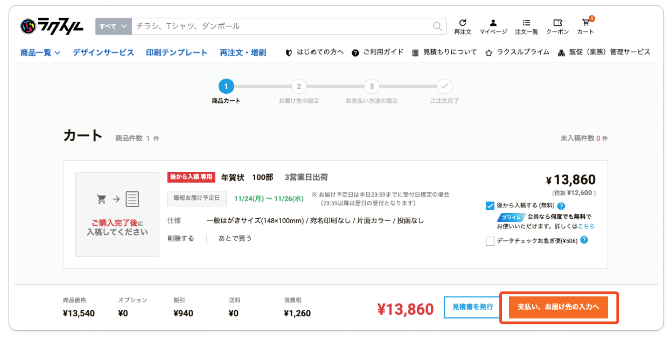Open マイページ account icon
The height and width of the screenshot is (340, 672).
(x=493, y=26)
